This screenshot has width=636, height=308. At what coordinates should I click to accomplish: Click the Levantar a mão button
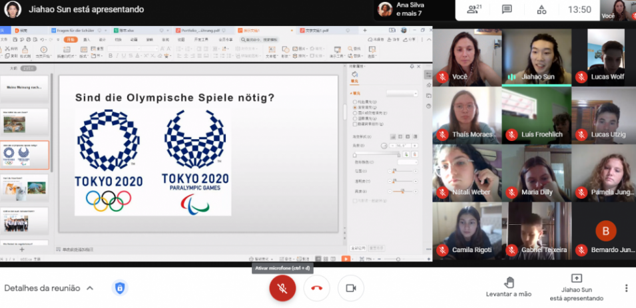point(509,287)
